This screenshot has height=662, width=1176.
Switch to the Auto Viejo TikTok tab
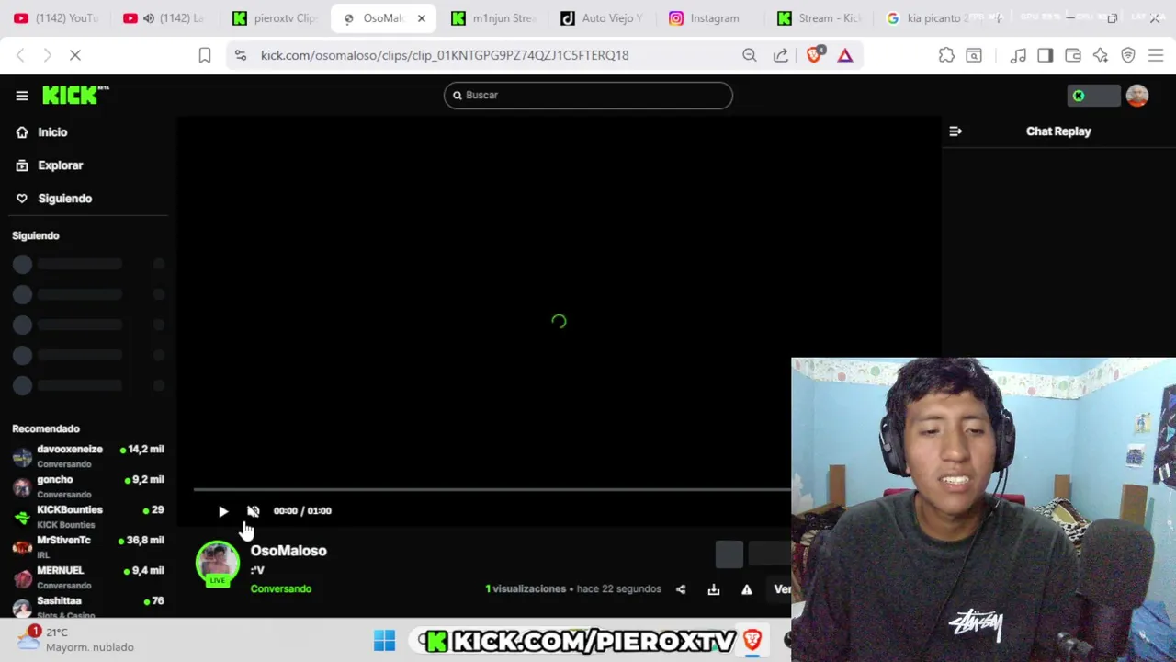click(602, 18)
